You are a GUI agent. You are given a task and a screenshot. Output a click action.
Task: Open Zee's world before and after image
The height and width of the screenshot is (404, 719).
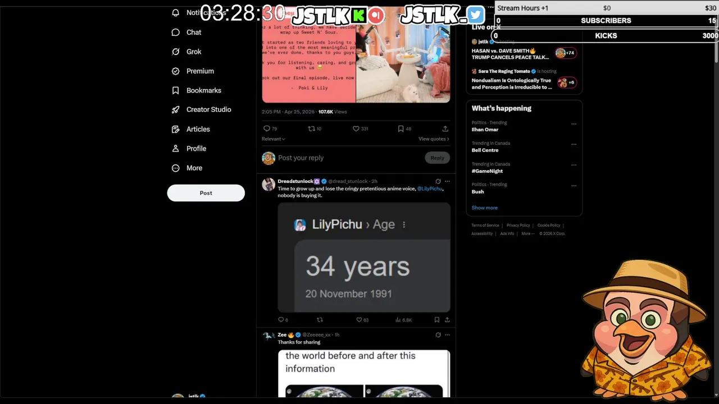click(x=364, y=374)
